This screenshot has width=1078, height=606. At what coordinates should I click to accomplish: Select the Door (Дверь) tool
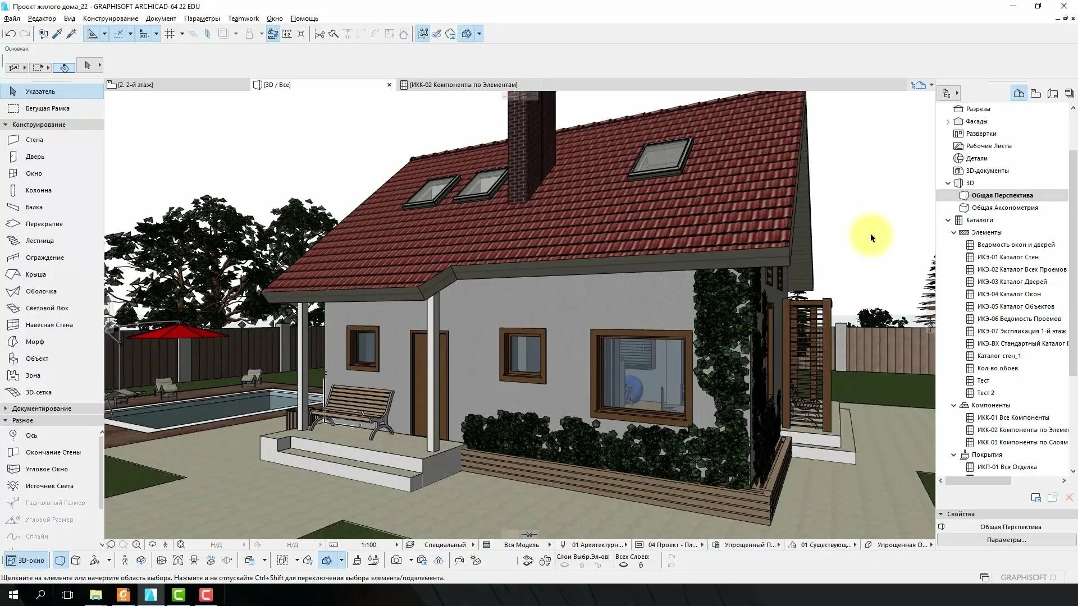tap(34, 157)
